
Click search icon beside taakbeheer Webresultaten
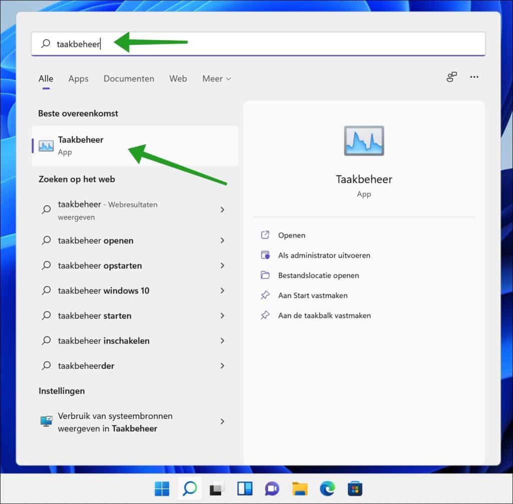[46, 209]
